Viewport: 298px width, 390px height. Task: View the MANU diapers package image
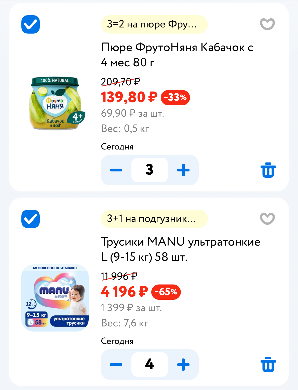tap(55, 298)
